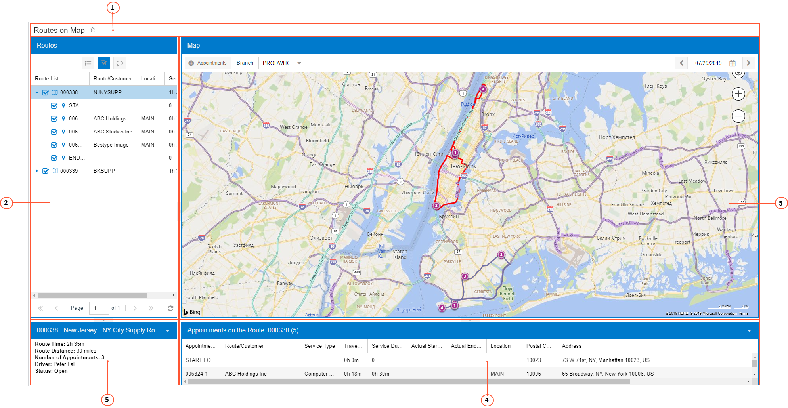Click the Service Du... column header
The width and height of the screenshot is (788, 408).
(x=387, y=346)
